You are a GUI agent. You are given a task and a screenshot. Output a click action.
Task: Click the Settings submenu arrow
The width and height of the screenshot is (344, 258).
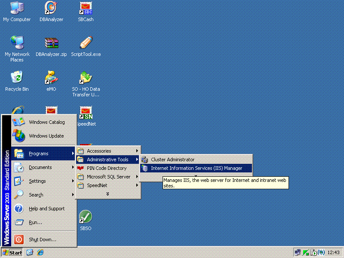[x=73, y=181]
